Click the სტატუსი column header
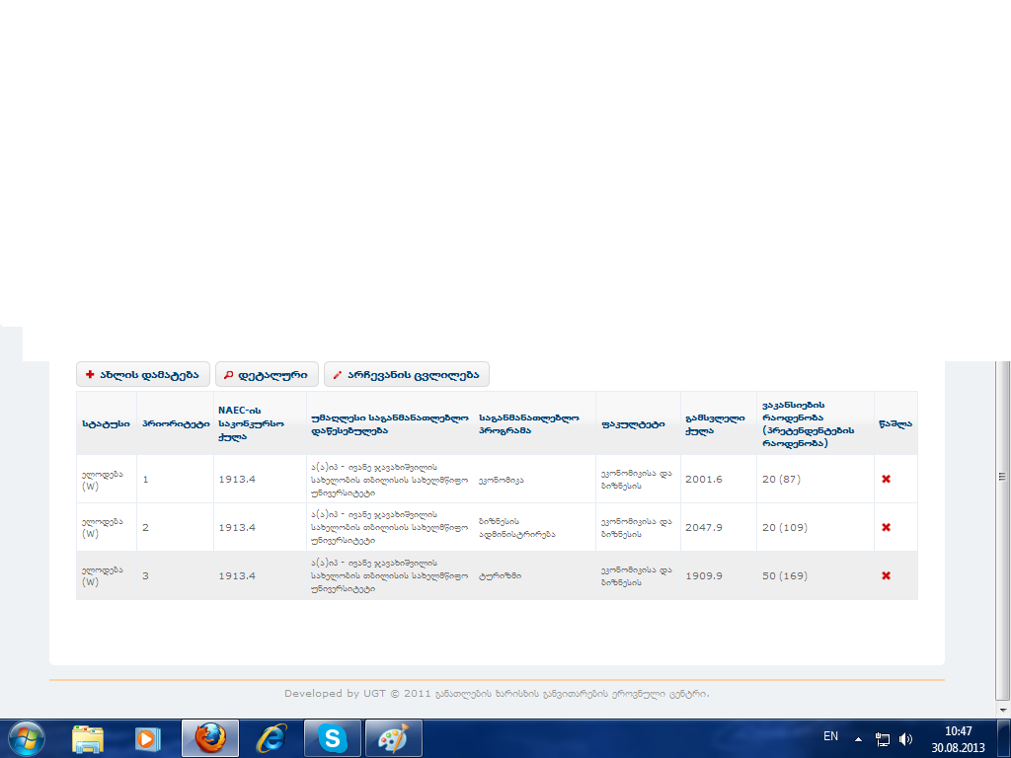This screenshot has height=758, width=1011. tap(106, 424)
